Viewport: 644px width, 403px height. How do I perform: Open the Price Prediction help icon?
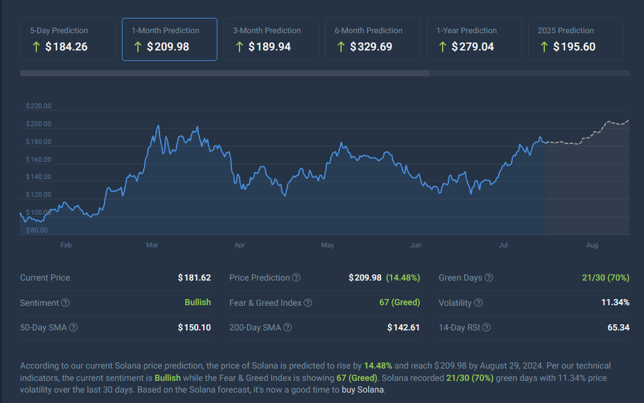click(296, 278)
